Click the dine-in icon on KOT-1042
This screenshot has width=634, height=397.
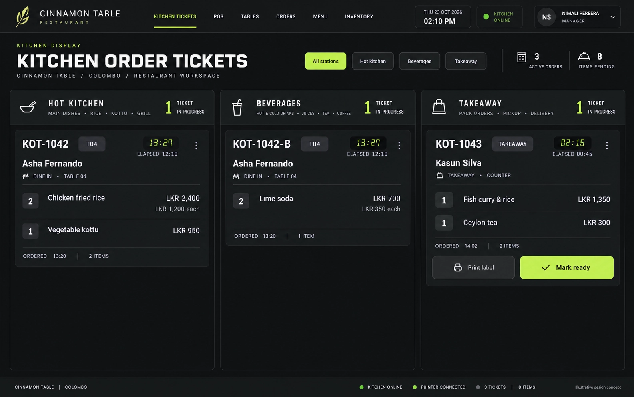click(x=26, y=176)
